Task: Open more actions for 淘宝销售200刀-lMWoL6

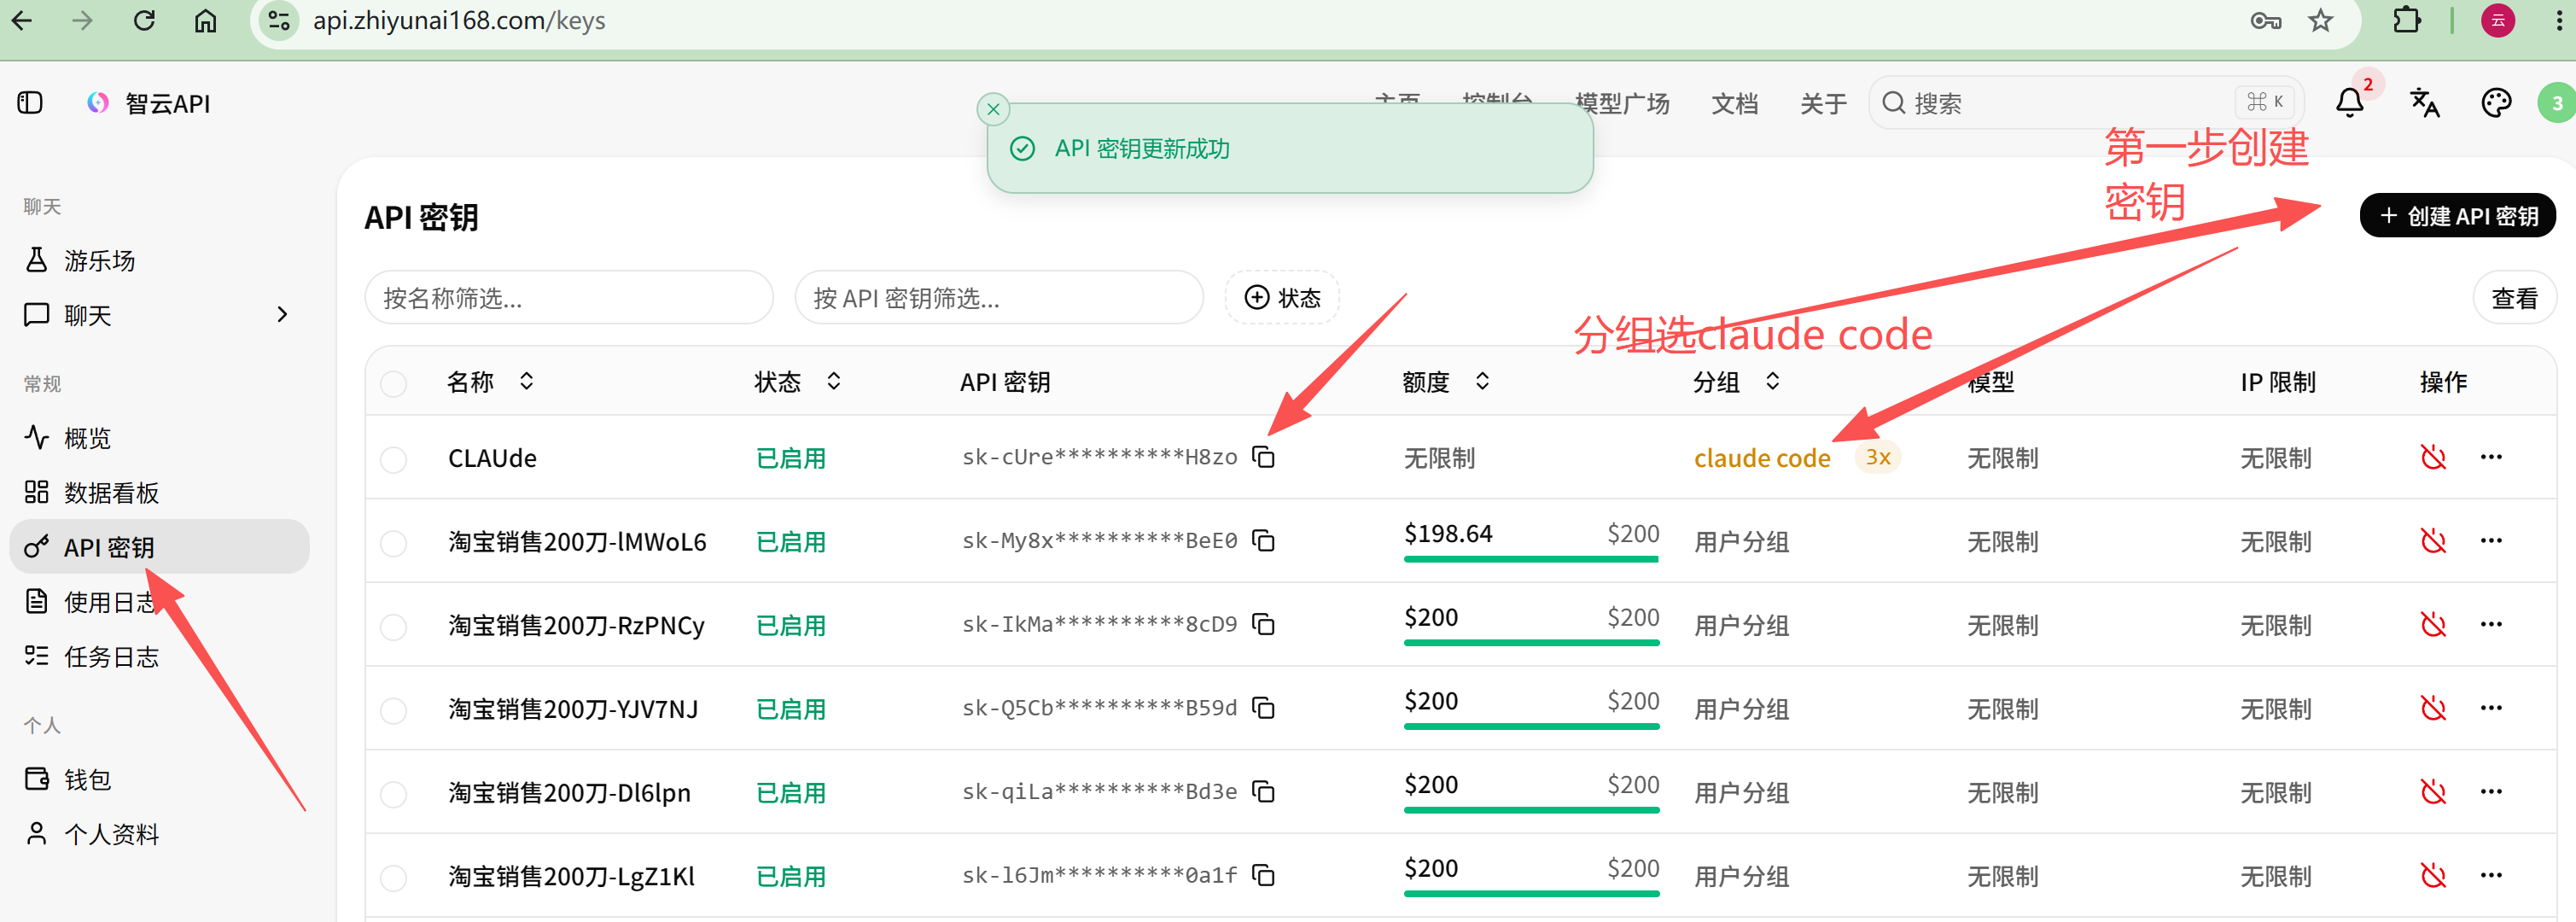Action: click(2491, 541)
